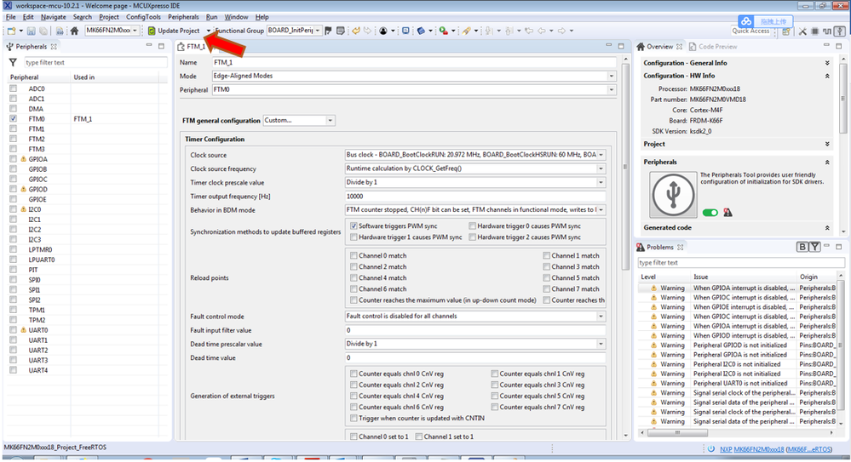Open the Project menu
The height and width of the screenshot is (462, 851).
point(108,17)
